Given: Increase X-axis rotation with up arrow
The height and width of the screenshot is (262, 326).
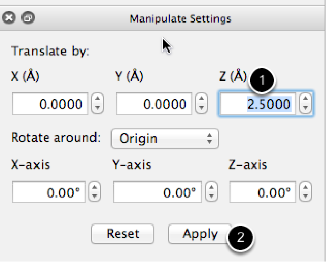Looking at the screenshot, I should [95, 188].
